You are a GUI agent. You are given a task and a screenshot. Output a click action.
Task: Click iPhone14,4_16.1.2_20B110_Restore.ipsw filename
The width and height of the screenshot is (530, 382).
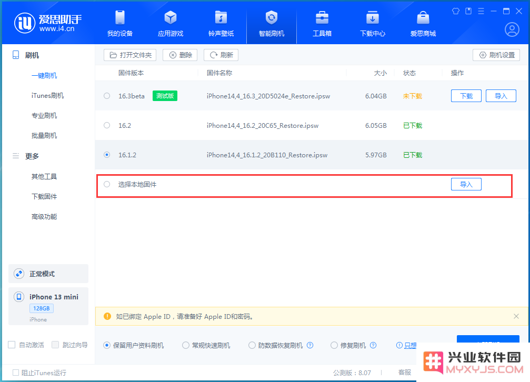(x=267, y=155)
